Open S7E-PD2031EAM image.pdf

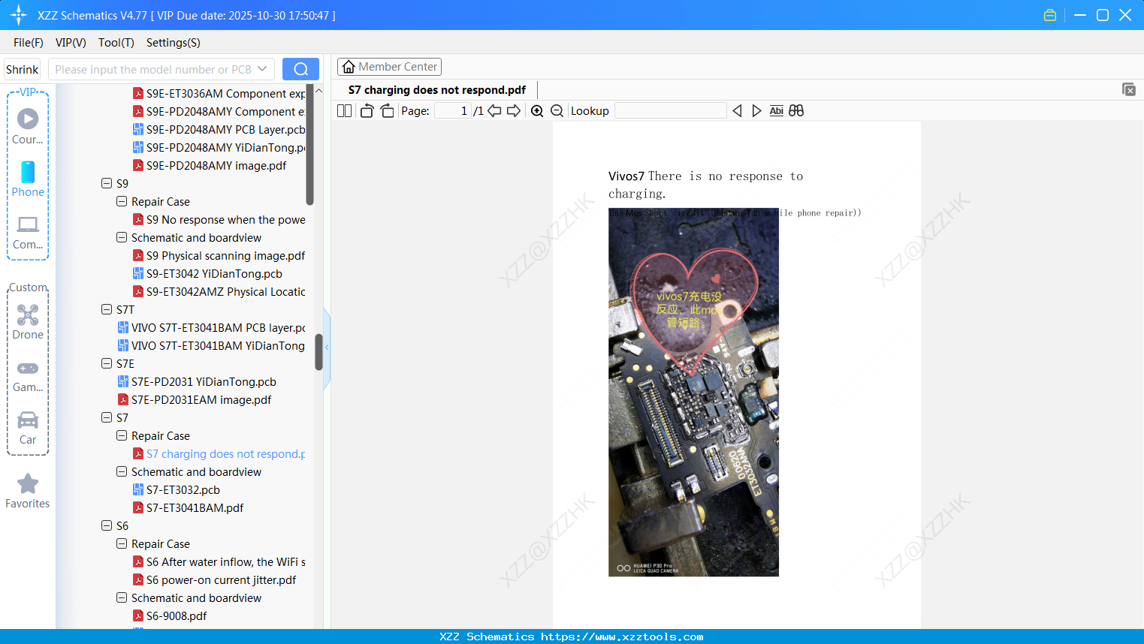tap(195, 399)
